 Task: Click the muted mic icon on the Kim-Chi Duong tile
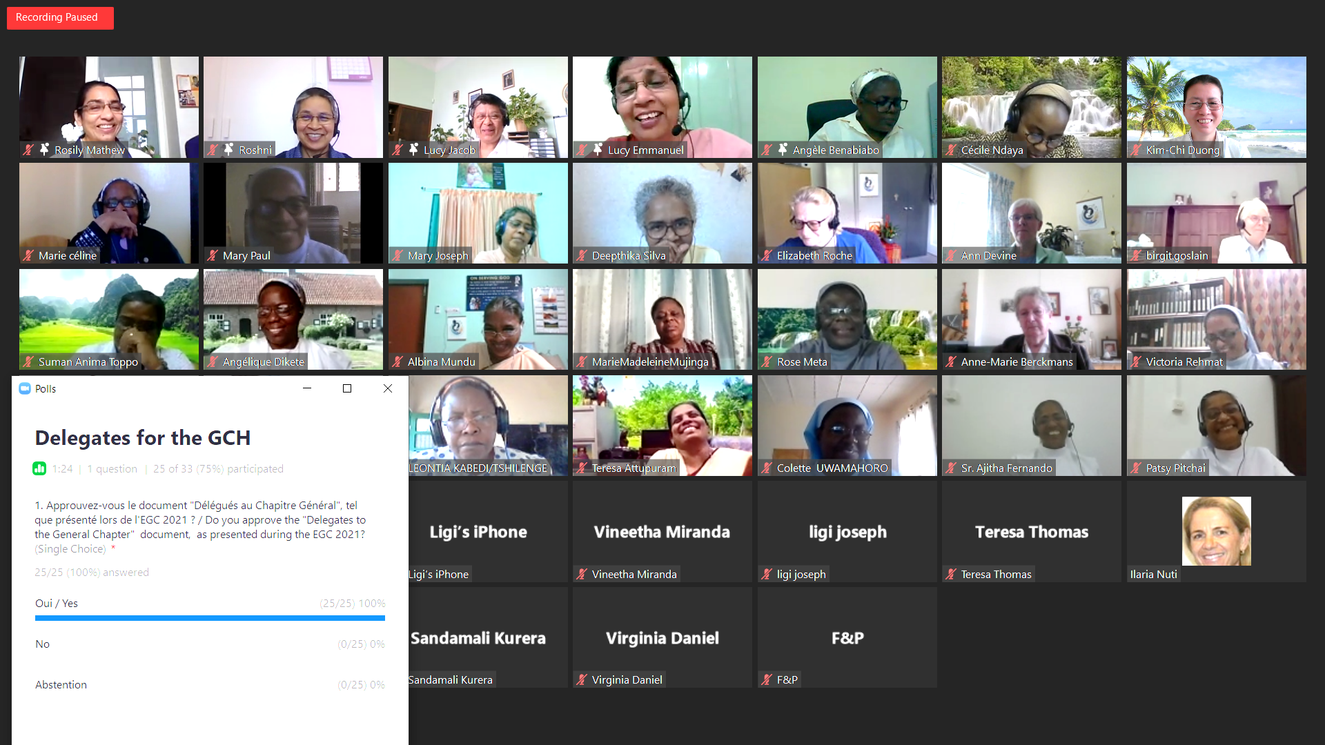click(x=1136, y=150)
